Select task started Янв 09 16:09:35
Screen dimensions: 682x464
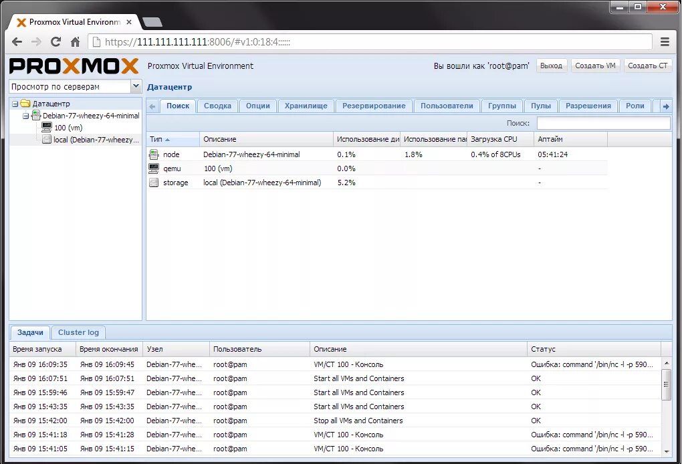tap(335, 364)
